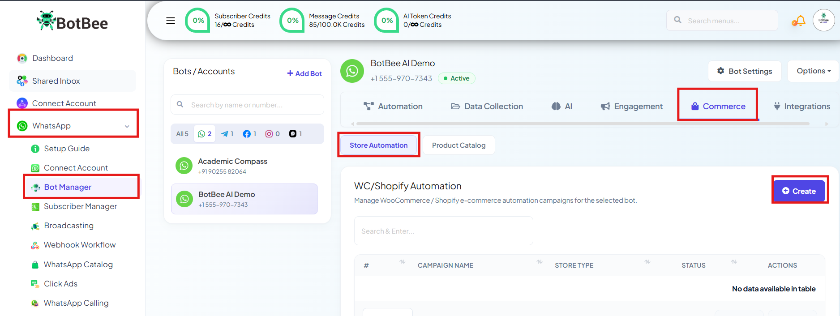Filter bots by All 5
Viewport: 840px width, 316px height.
[x=182, y=134]
